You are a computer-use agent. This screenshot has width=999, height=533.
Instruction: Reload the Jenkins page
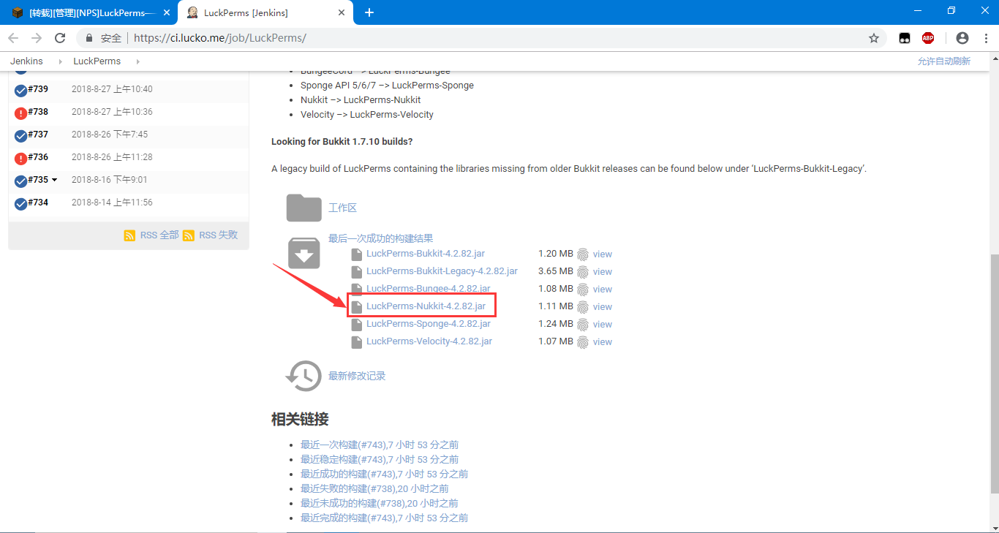coord(60,38)
